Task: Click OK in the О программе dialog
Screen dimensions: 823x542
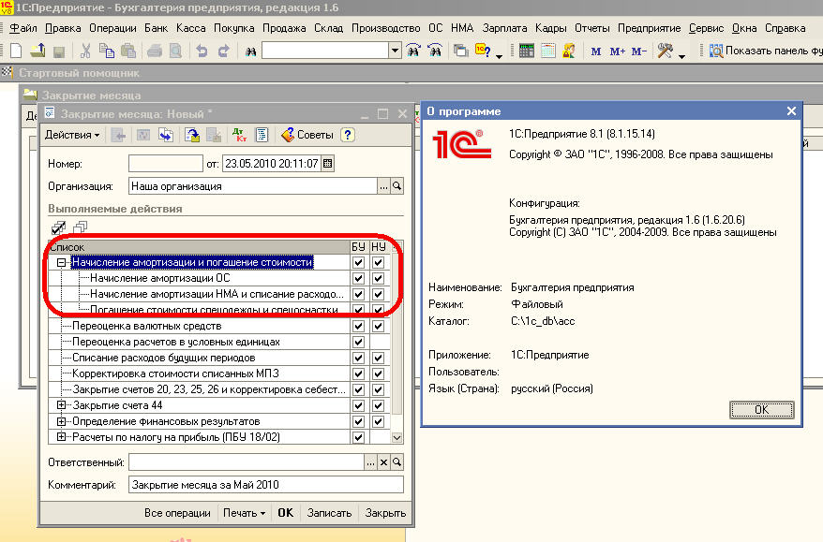Action: [x=761, y=410]
